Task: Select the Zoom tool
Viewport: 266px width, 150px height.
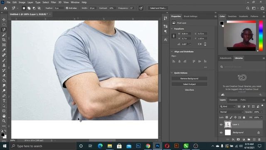Action: (4, 121)
